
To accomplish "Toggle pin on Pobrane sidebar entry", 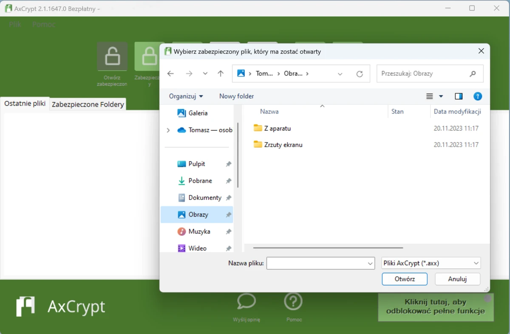I will [228, 181].
